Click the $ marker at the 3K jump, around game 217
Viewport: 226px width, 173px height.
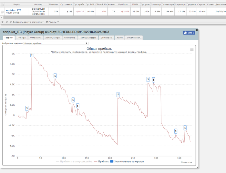[x=118, y=94]
